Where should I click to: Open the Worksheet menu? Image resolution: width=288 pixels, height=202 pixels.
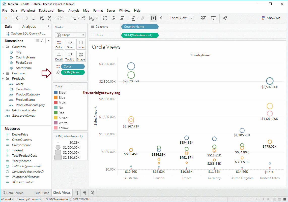28,11
